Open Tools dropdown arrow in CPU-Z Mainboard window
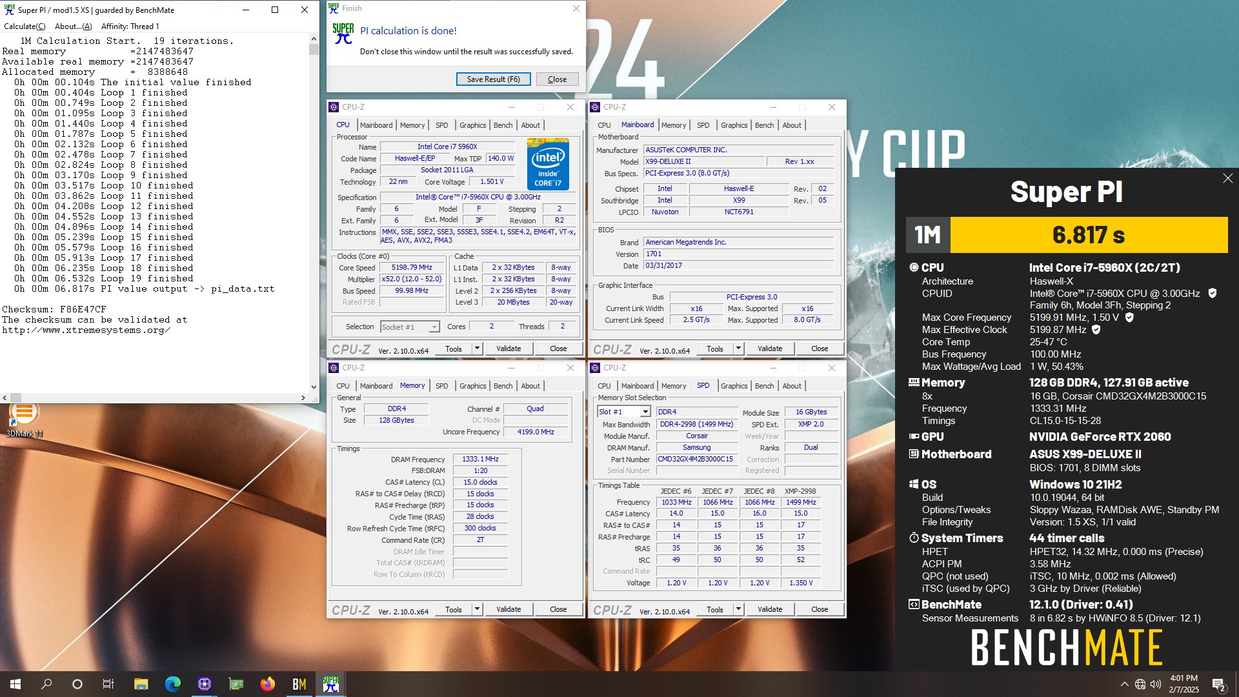 coord(738,348)
